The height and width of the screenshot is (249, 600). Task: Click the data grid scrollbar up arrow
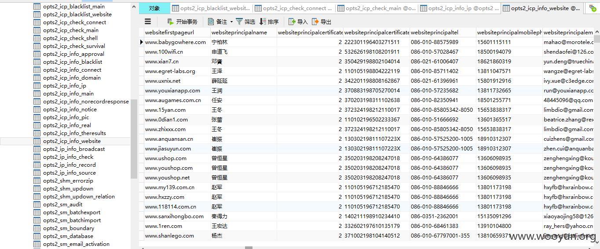tap(596, 32)
